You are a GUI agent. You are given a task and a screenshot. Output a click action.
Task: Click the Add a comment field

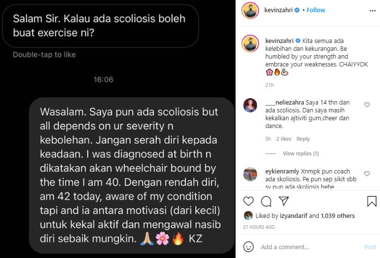310,247
